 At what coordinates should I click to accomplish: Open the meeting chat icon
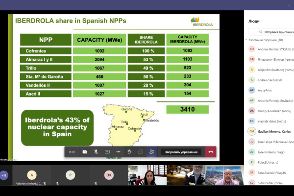[140, 152]
